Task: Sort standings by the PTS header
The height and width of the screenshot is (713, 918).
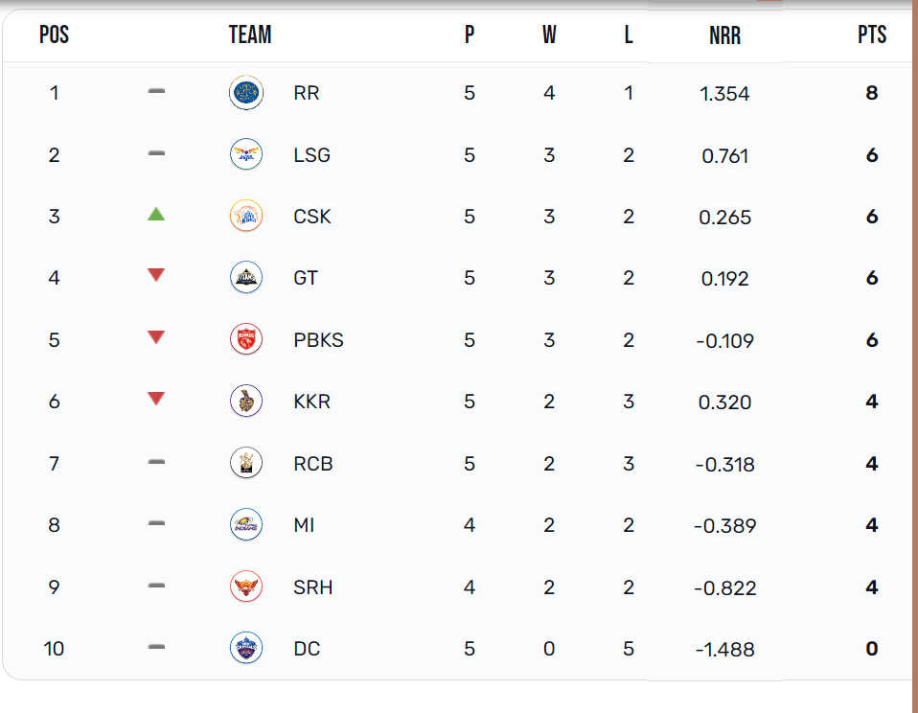Action: 872,34
